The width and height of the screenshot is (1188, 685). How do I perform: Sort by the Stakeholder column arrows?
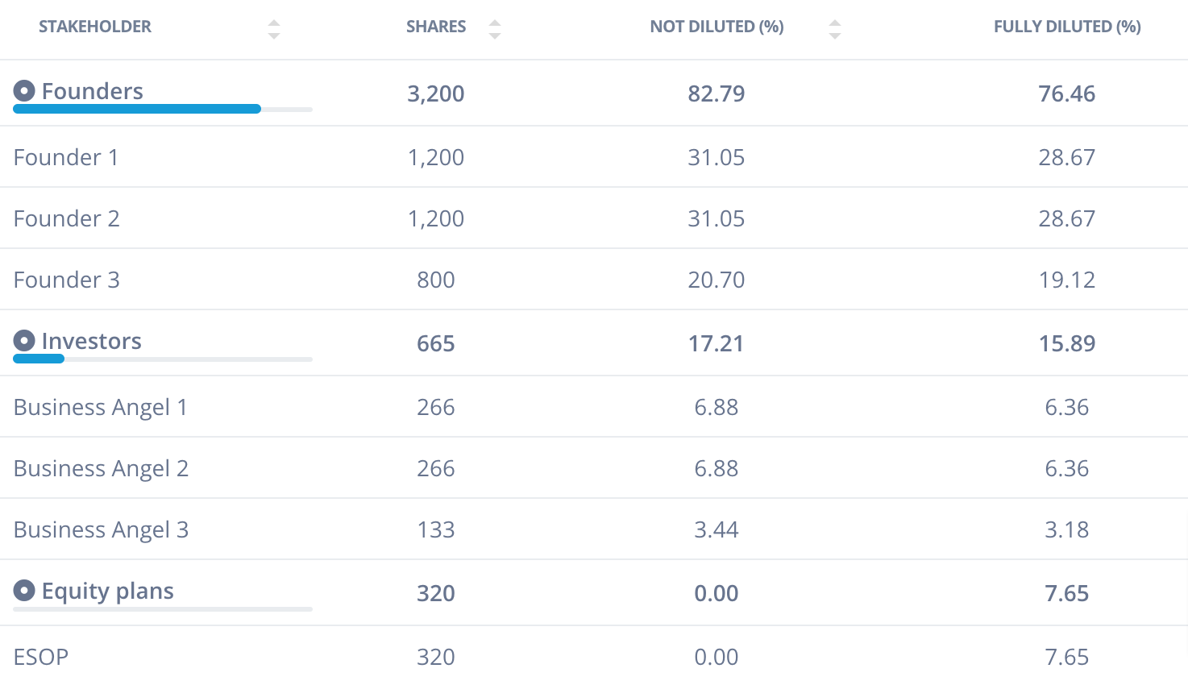click(274, 30)
